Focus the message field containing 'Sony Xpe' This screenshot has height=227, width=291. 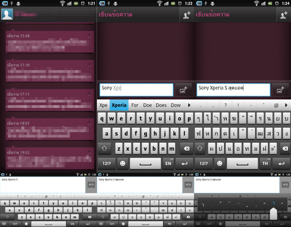click(x=137, y=90)
